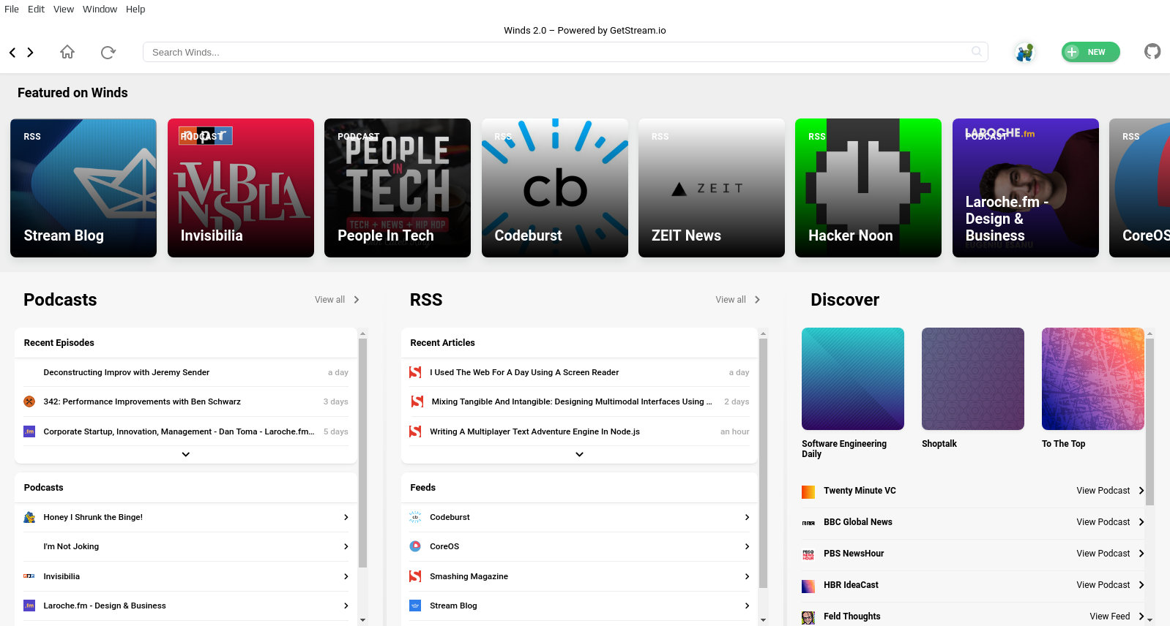Open the Hacker Noon featured card

click(x=868, y=188)
